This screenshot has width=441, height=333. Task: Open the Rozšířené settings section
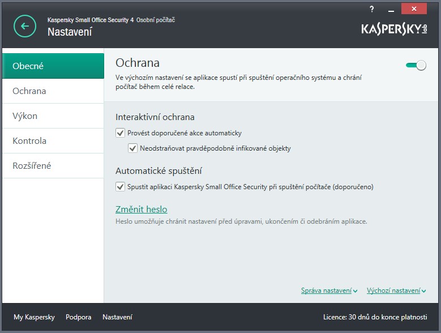coord(53,166)
